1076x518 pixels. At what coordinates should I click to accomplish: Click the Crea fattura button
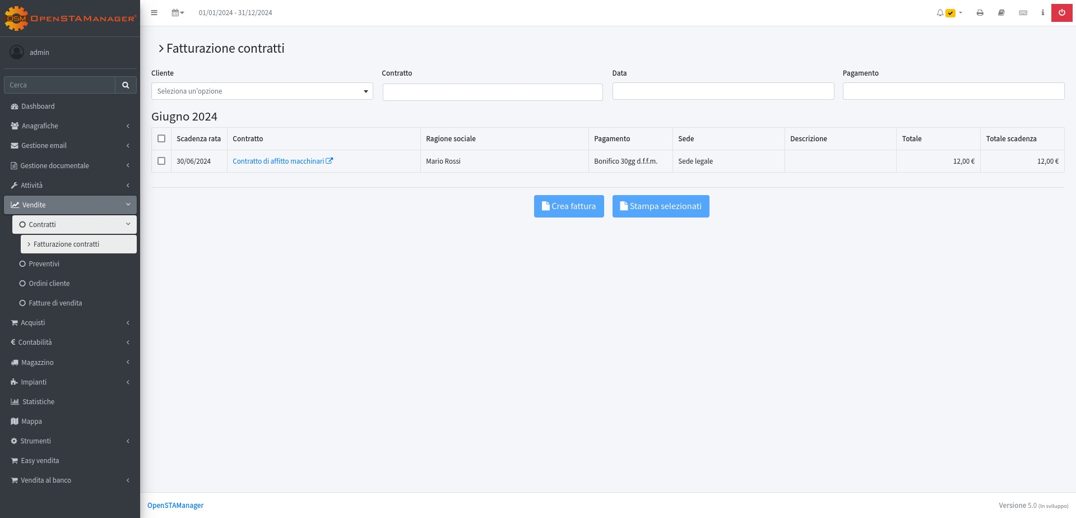pos(568,206)
